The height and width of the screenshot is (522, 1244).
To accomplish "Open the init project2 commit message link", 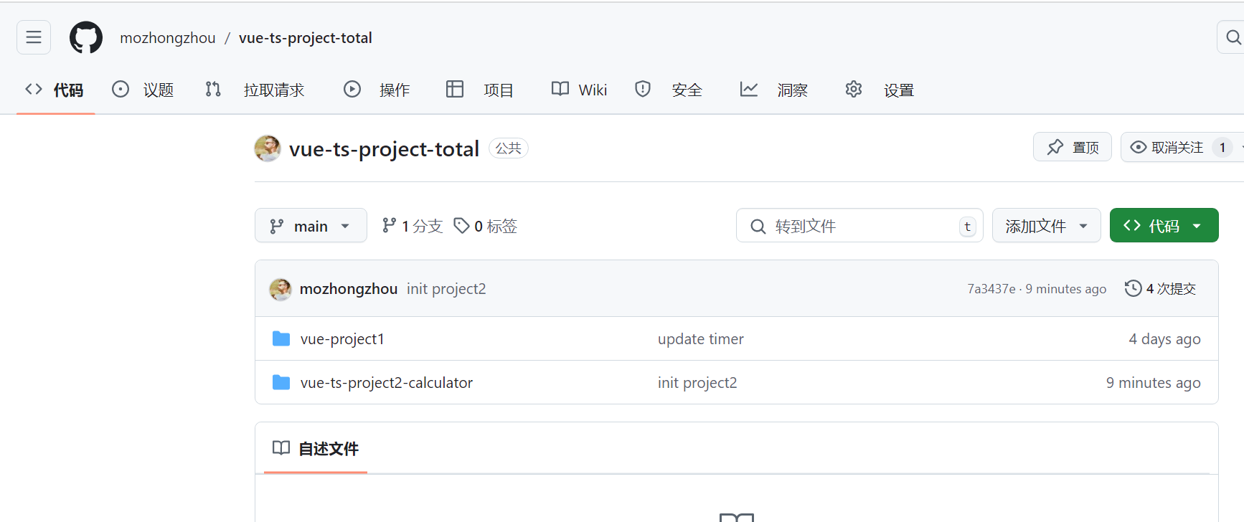I will 446,289.
